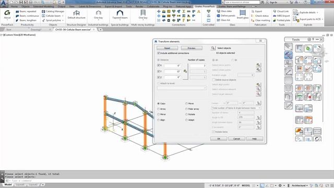Open Labels & Dimensions ribbon tab
The height and width of the screenshot is (188, 334).
pyautogui.click(x=90, y=7)
